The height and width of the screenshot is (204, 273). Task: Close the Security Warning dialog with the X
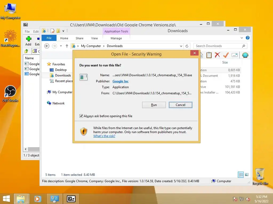(194, 53)
